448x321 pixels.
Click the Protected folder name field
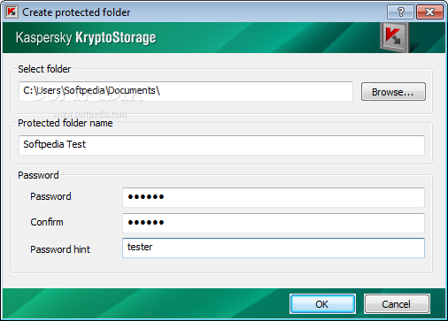(221, 145)
